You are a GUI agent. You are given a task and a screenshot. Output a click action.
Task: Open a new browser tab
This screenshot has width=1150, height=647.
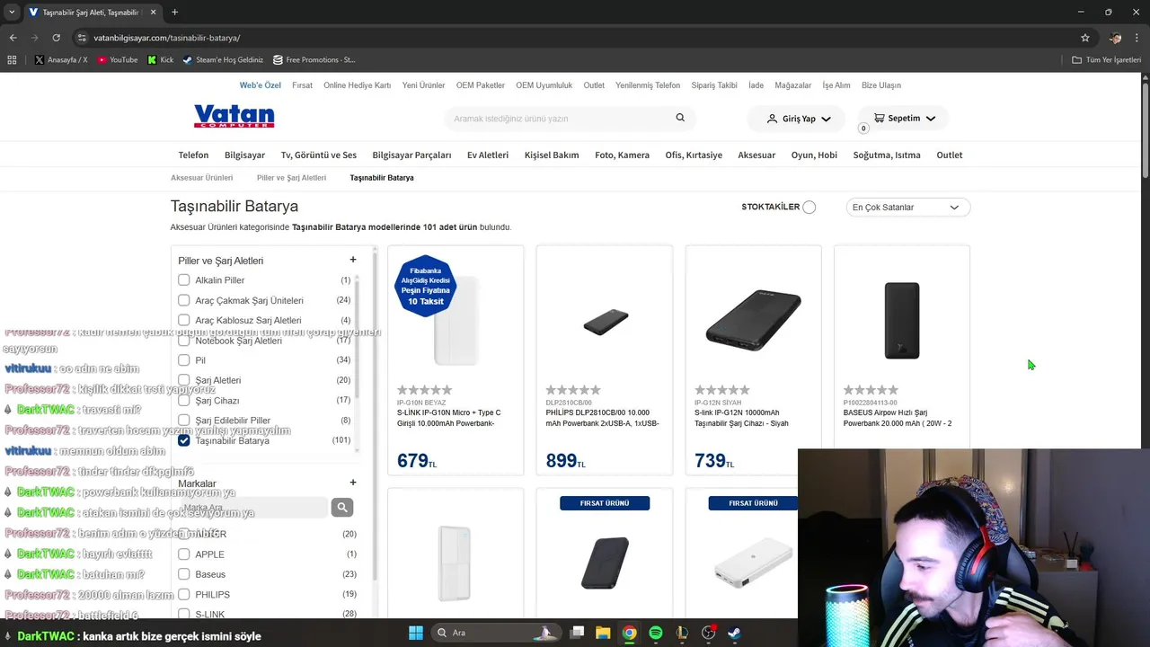(x=174, y=13)
